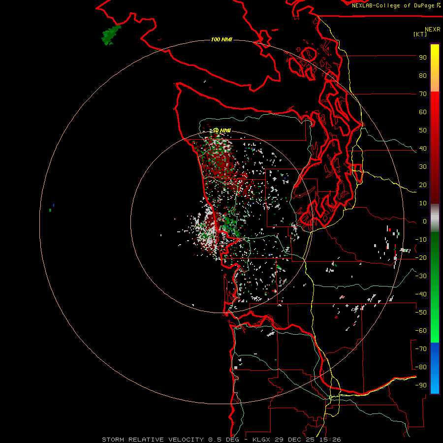Screen dimensions: 443x443
Task: Click the bright green segment near -60
Action: point(435,332)
